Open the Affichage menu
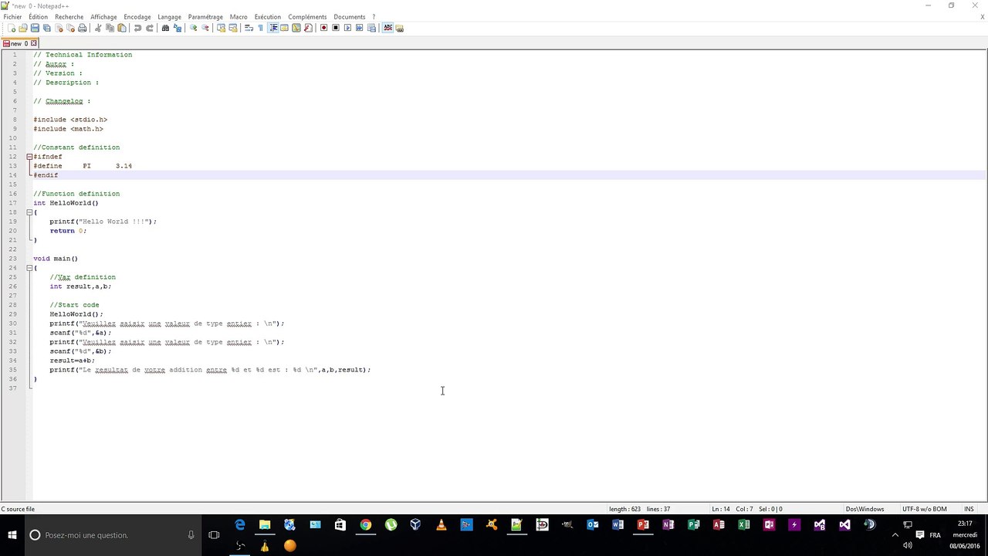This screenshot has height=556, width=988. [x=103, y=17]
